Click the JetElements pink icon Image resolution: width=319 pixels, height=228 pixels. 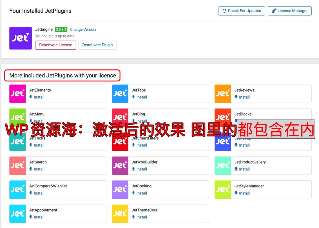pos(17,94)
